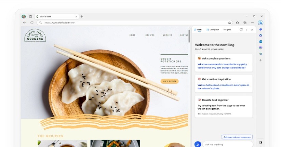Open the user profile avatar

24,16
